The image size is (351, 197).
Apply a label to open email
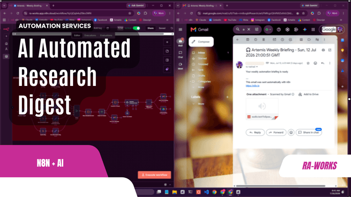pos(309,40)
